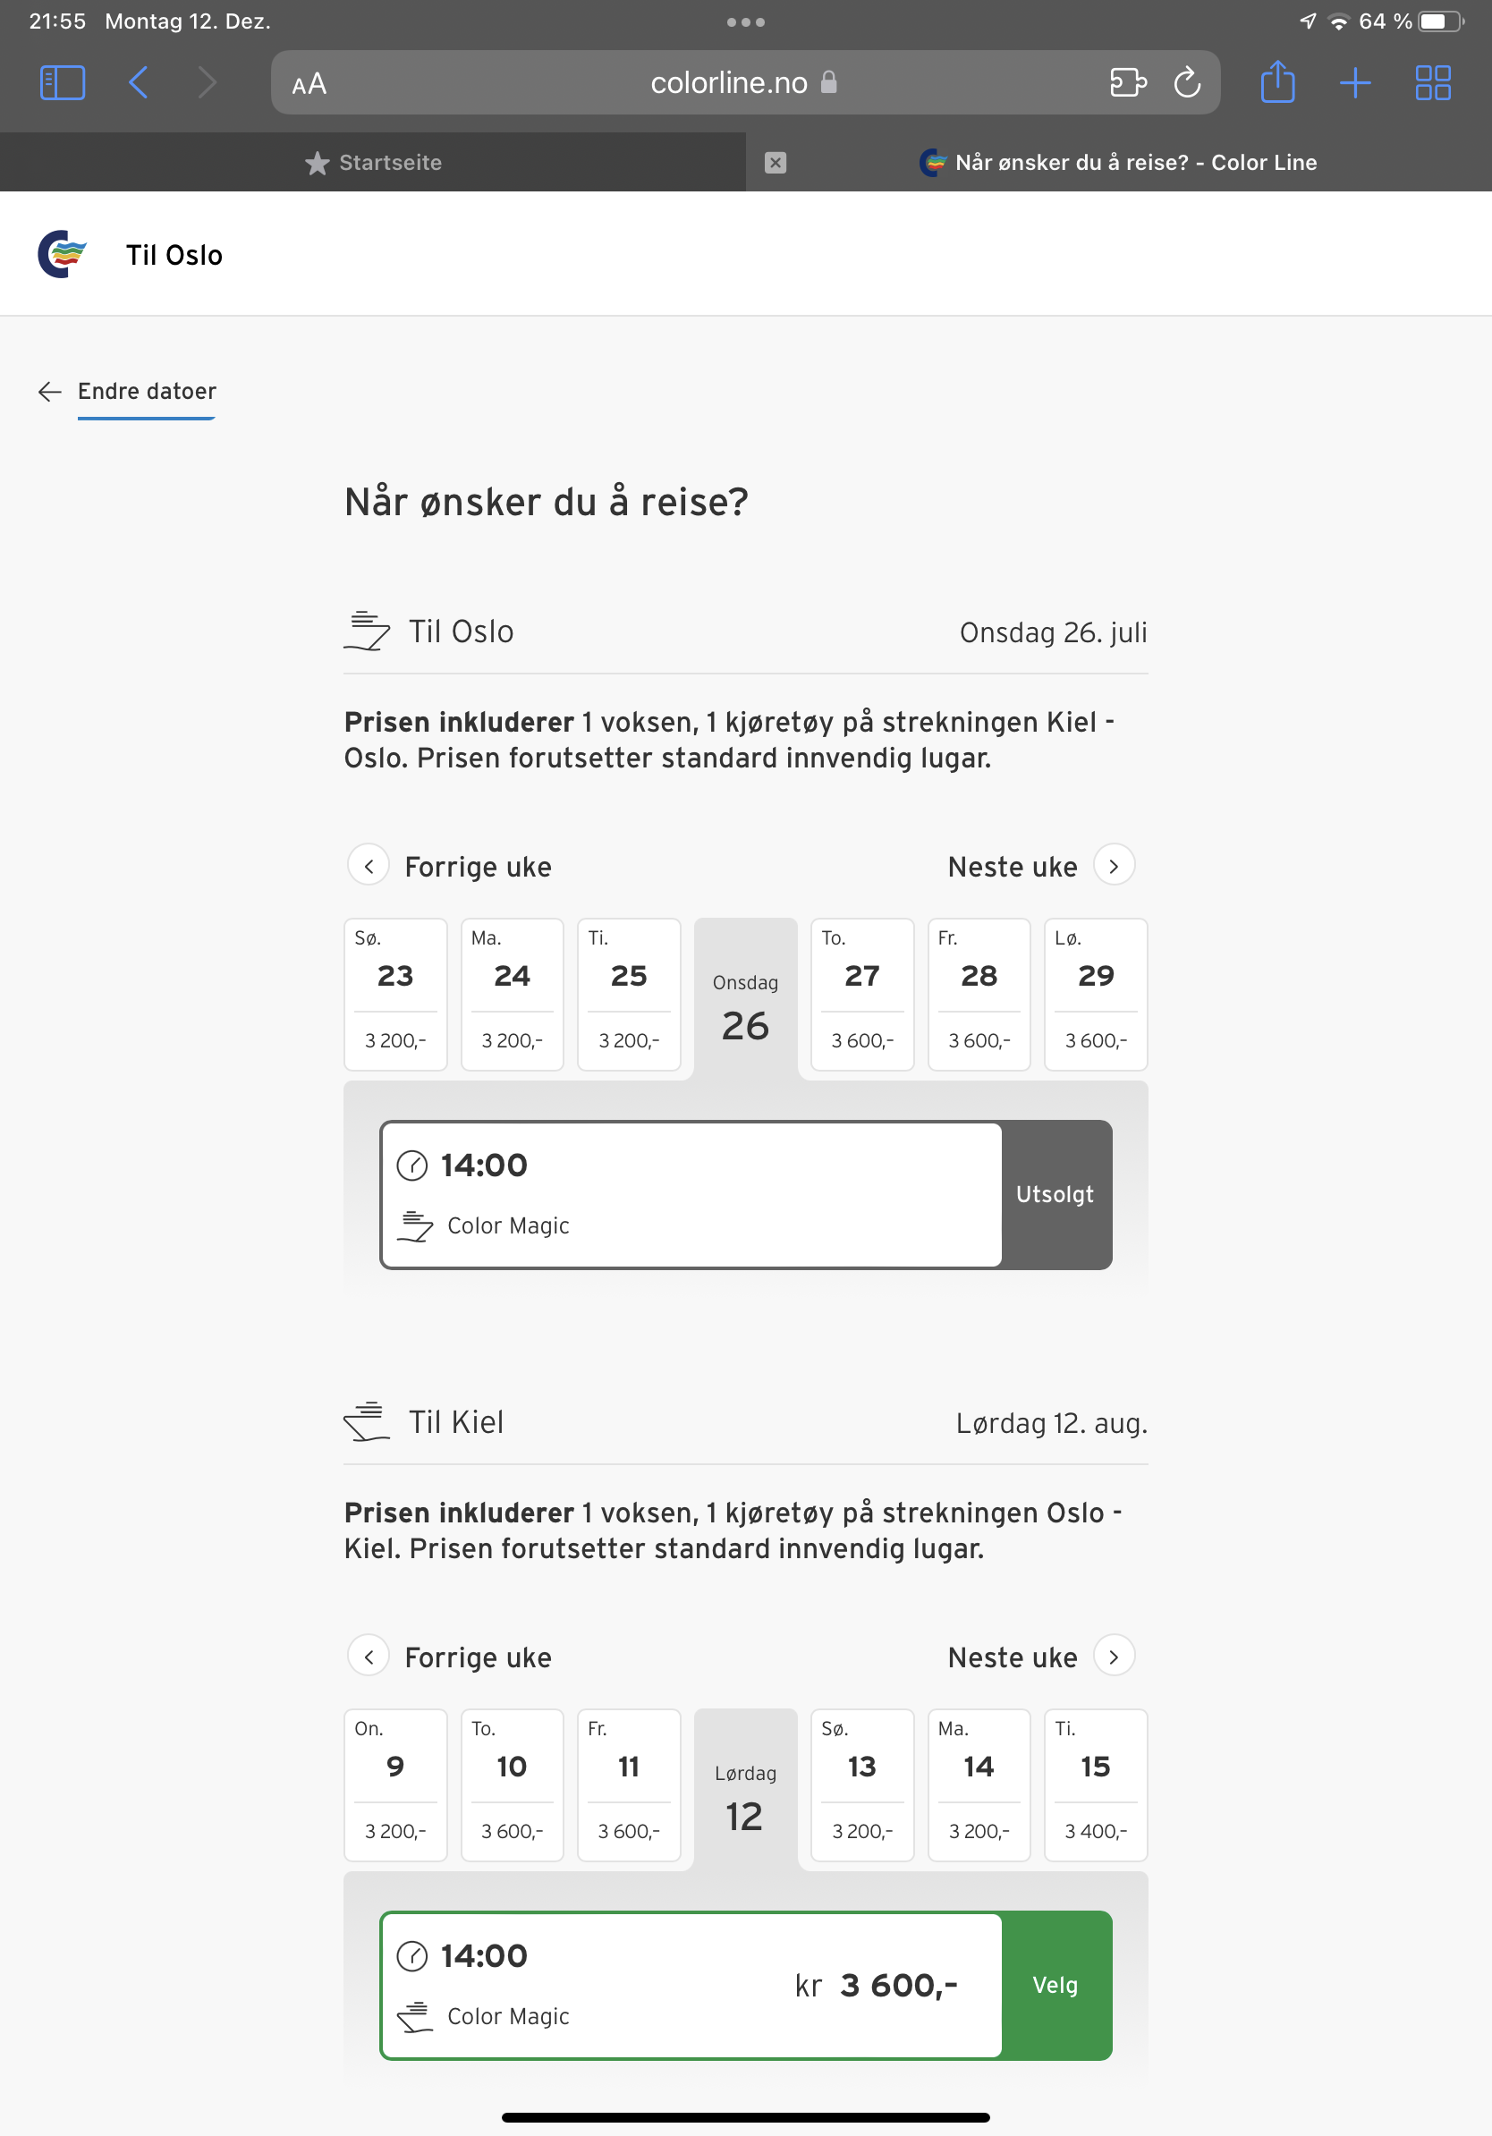Reload the colorline.no page

pyautogui.click(x=1187, y=83)
